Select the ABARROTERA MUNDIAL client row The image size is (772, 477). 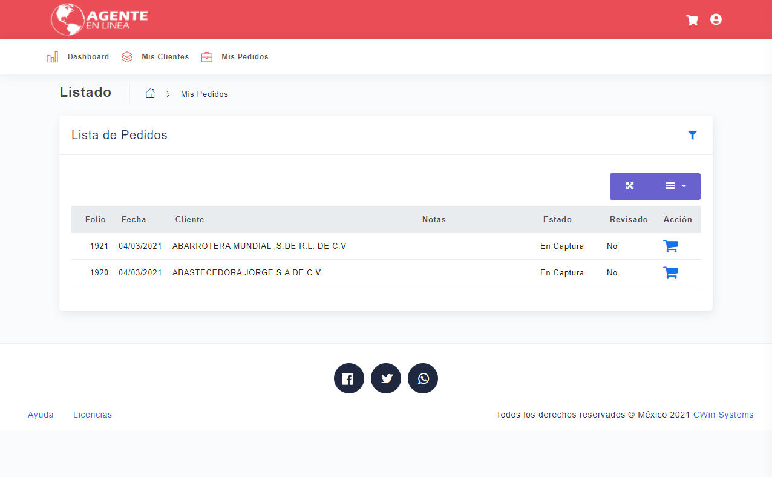pos(259,246)
